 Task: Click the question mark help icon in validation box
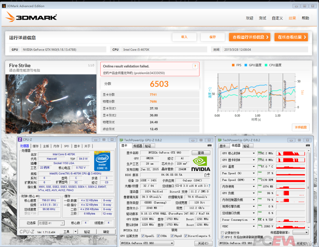pyautogui.click(x=195, y=66)
